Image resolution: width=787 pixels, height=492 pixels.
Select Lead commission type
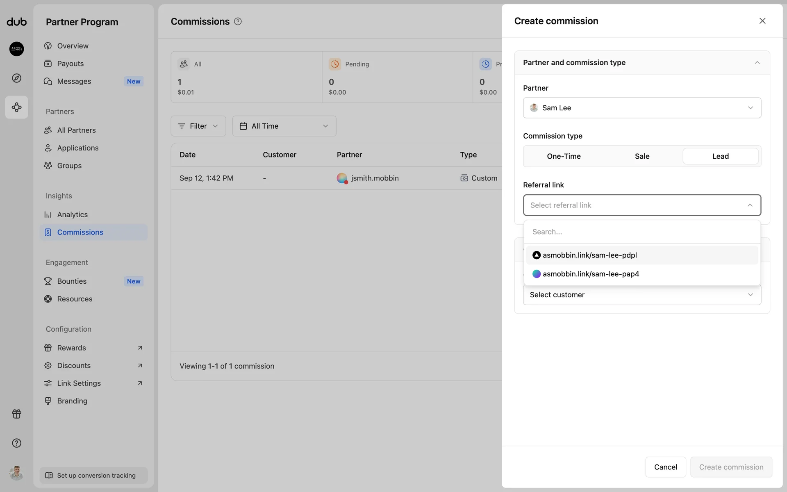[x=720, y=156]
